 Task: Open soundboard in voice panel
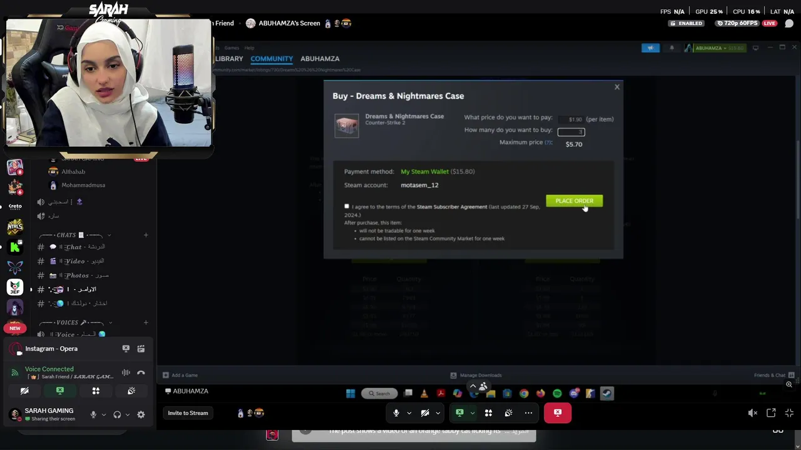(x=131, y=391)
